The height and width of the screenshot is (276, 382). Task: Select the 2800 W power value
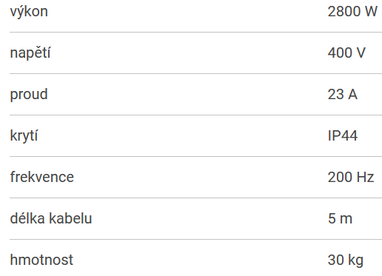(x=352, y=11)
